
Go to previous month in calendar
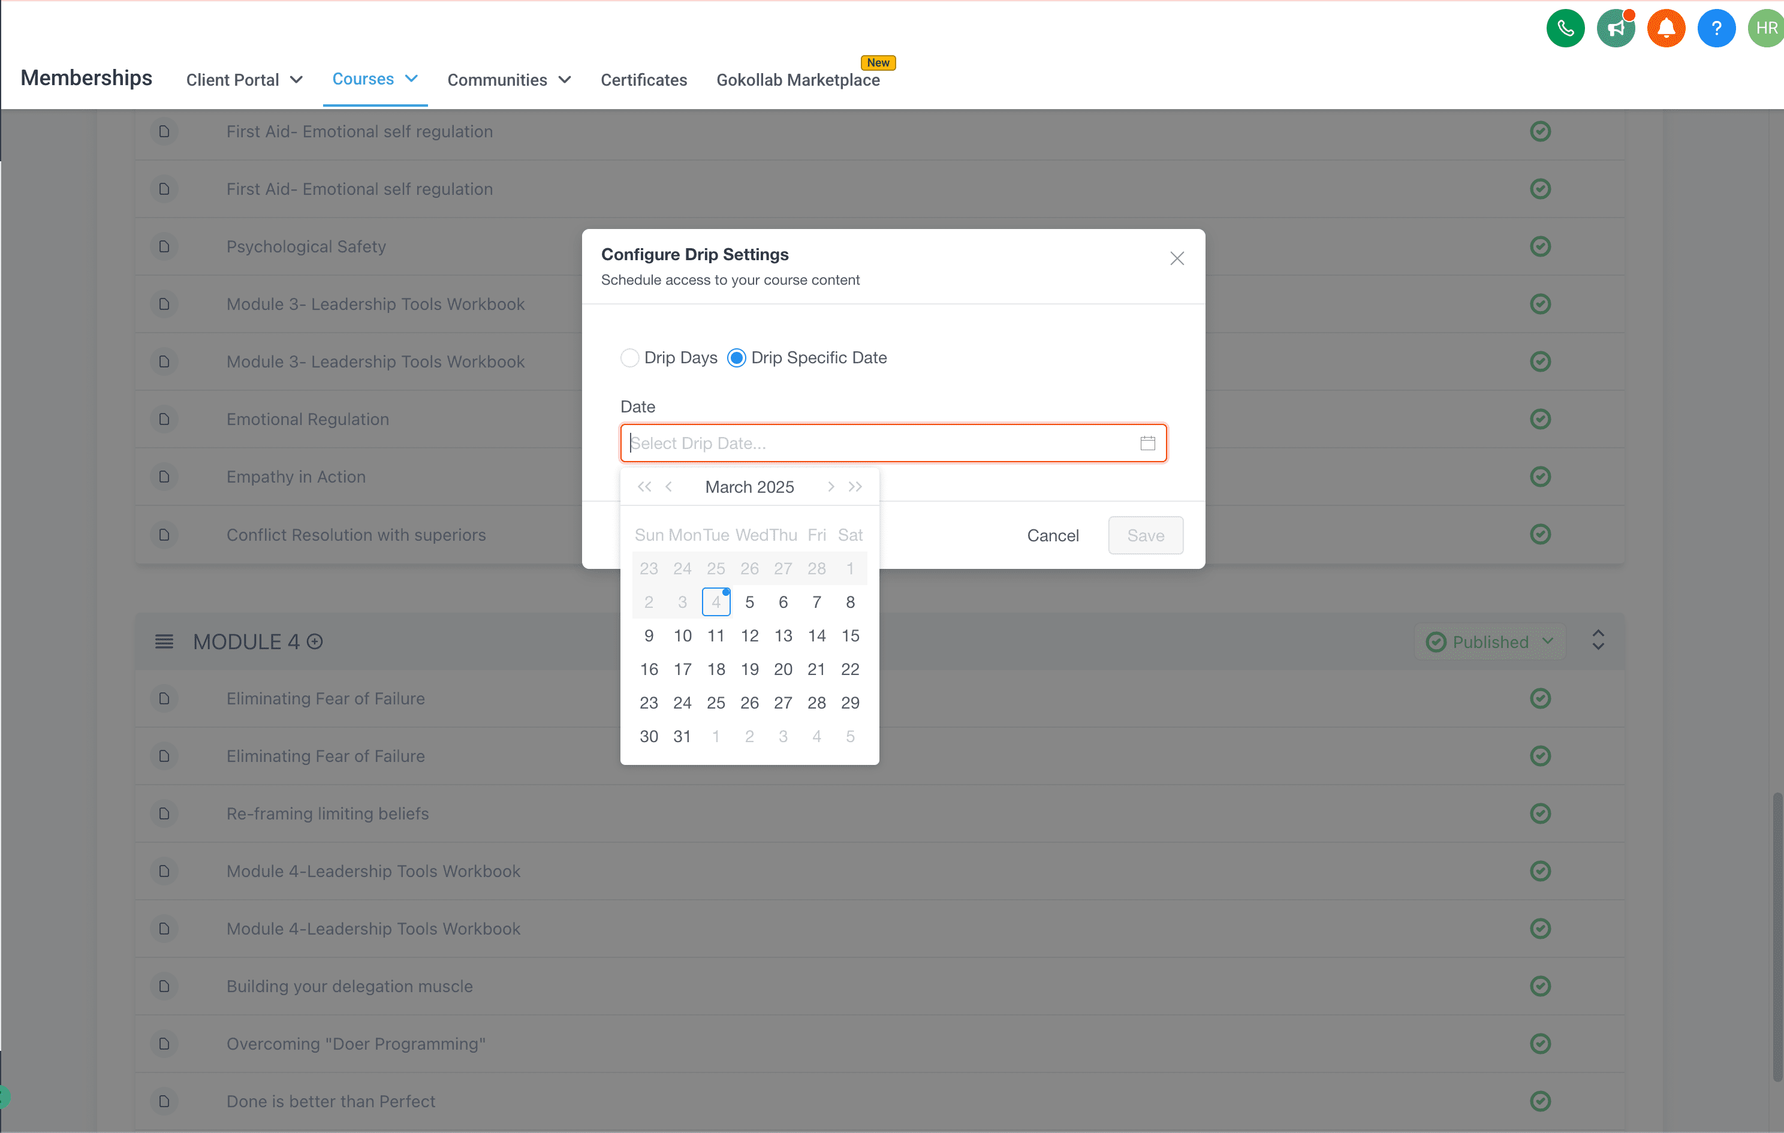pos(668,487)
